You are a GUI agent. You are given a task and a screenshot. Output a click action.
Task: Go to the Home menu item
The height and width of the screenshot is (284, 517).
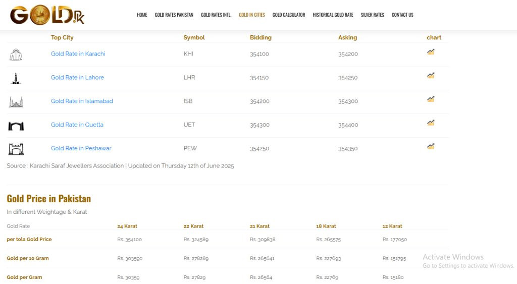pos(142,15)
